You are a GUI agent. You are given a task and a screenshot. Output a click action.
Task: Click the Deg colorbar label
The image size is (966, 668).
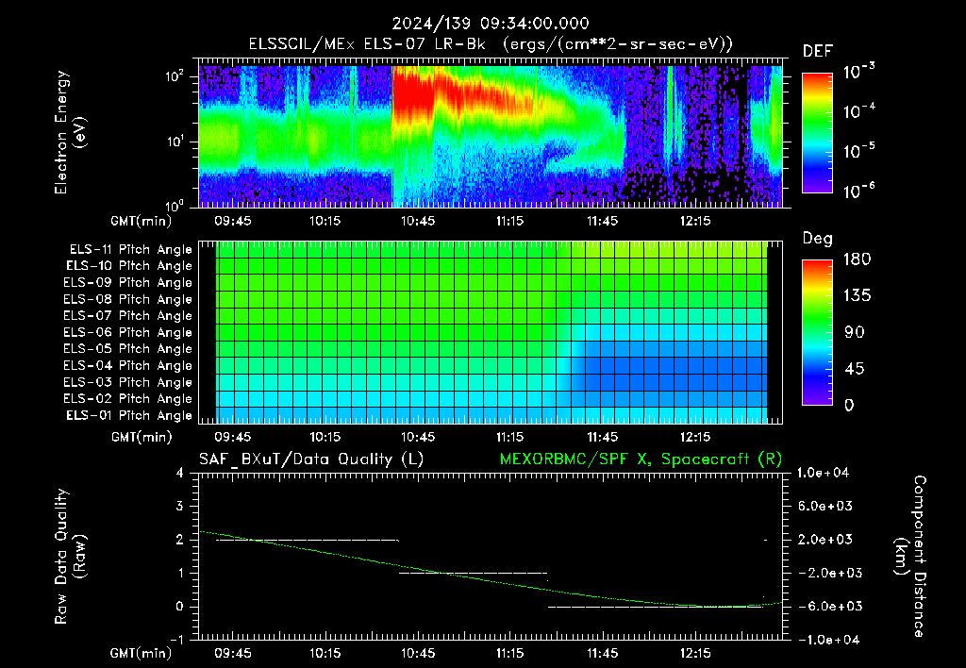tap(818, 239)
